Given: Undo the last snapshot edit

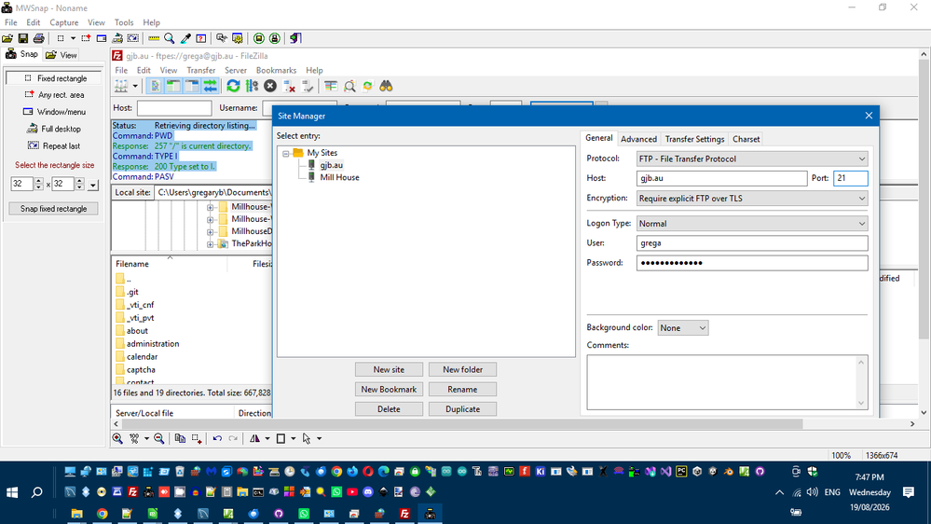Looking at the screenshot, I should pyautogui.click(x=217, y=438).
